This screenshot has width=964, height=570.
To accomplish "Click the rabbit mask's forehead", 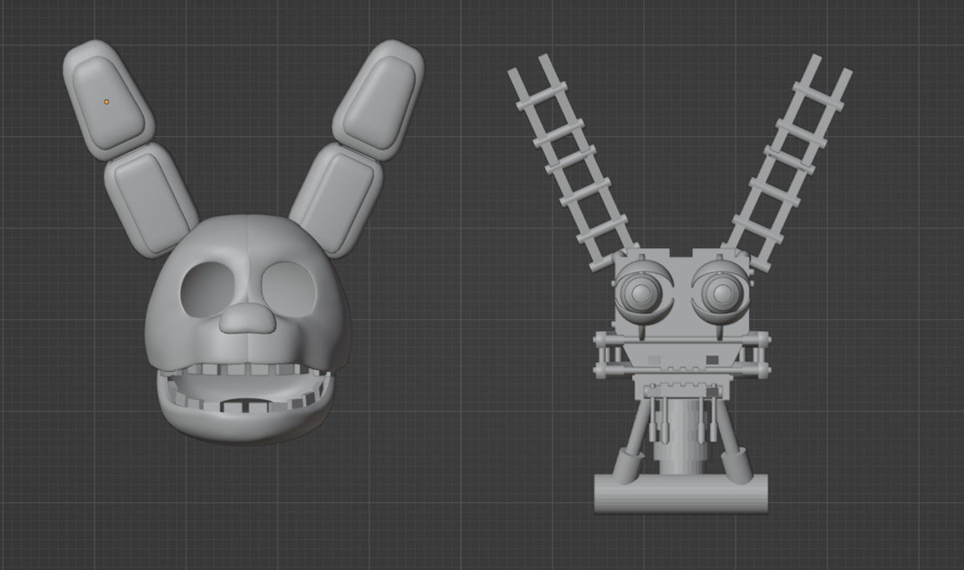I will coord(248,243).
